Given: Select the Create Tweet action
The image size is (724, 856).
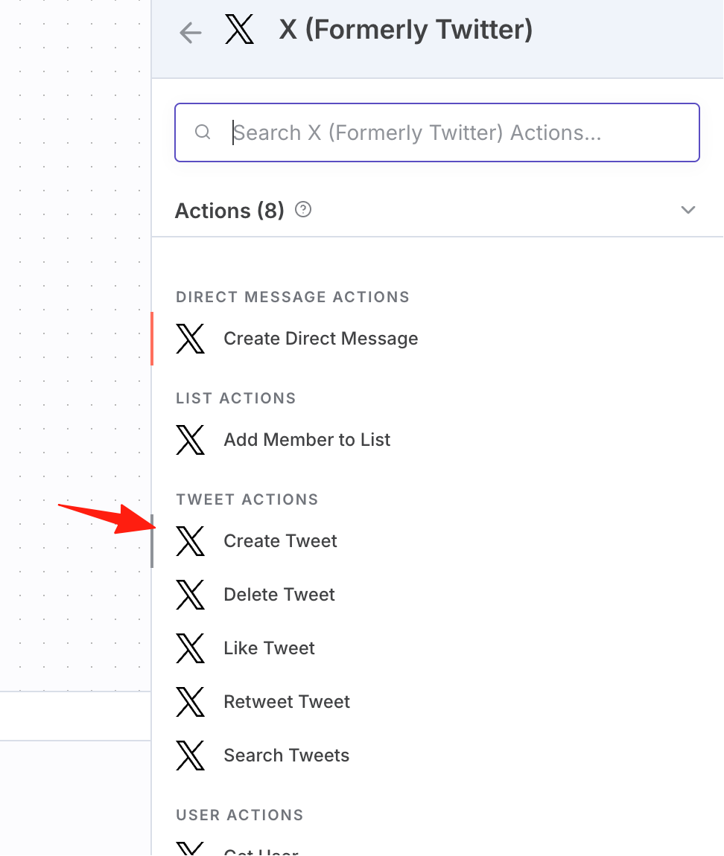Looking at the screenshot, I should tap(437, 541).
